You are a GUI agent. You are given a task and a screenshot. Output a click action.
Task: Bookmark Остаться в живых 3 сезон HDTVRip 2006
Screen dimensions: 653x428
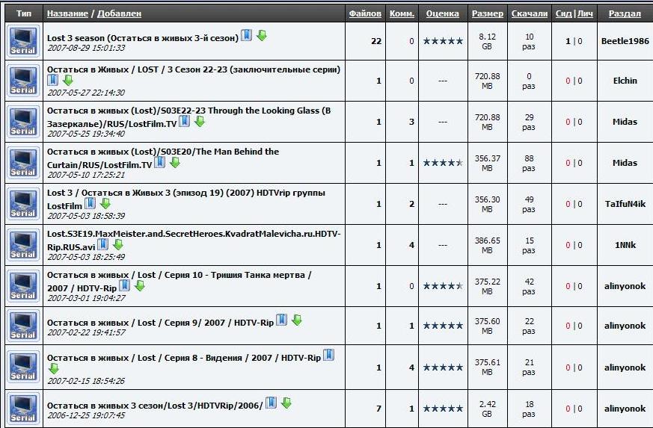[271, 403]
